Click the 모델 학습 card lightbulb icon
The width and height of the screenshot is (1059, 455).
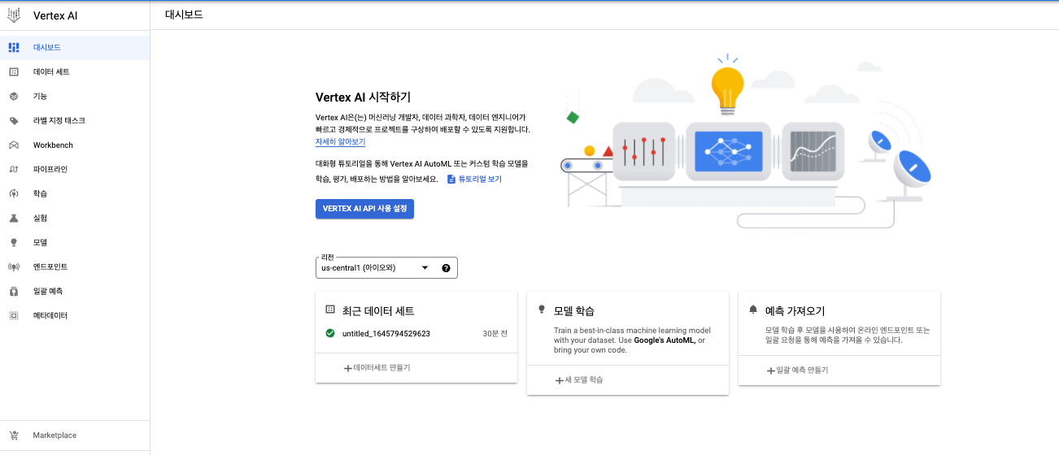(x=542, y=310)
